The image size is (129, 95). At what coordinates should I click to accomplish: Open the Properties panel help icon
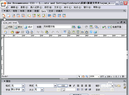[125, 85]
